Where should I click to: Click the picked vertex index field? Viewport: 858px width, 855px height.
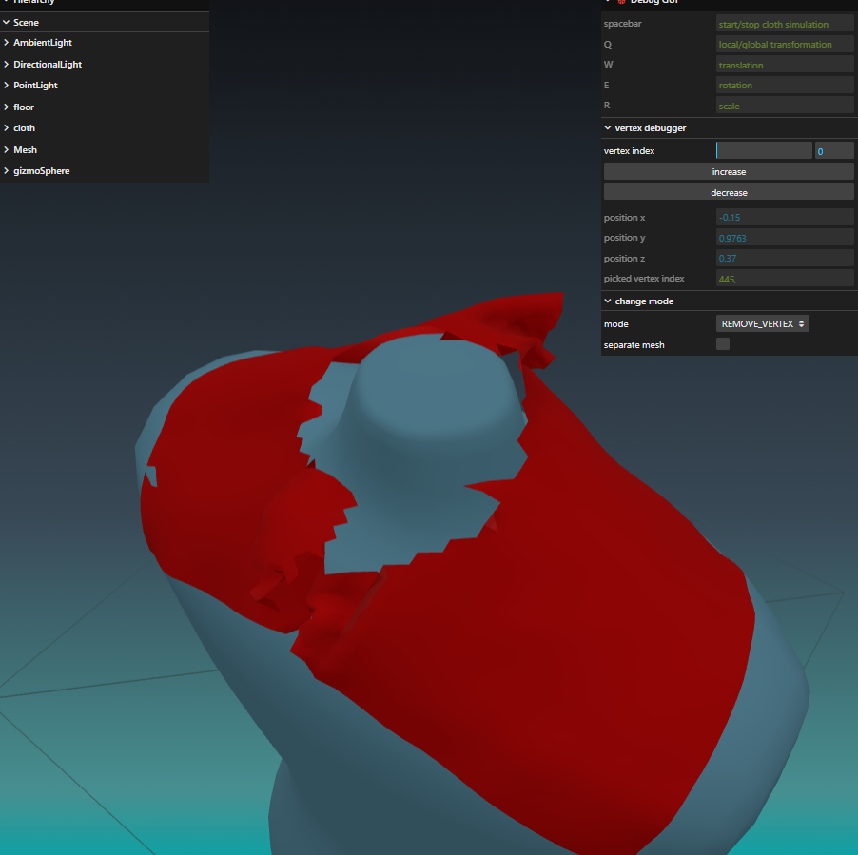[785, 279]
